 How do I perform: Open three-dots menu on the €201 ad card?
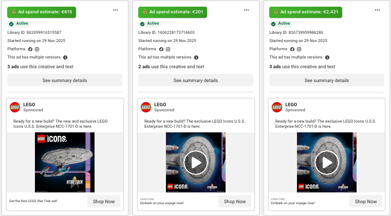coord(247,10)
